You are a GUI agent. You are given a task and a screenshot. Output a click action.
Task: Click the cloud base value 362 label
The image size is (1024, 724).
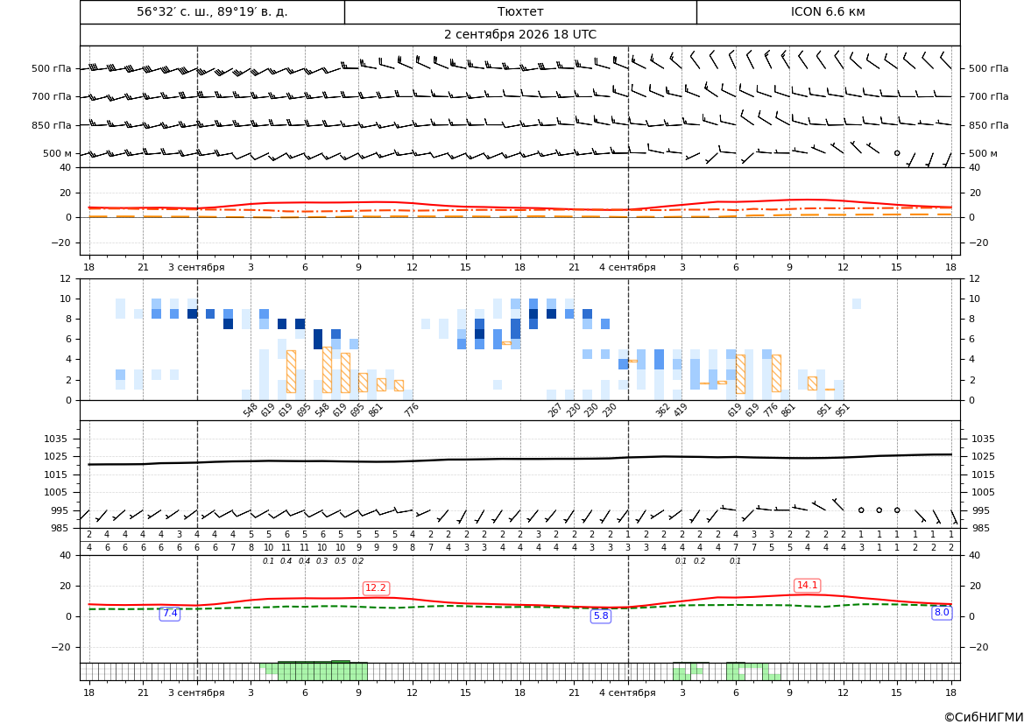tap(662, 410)
